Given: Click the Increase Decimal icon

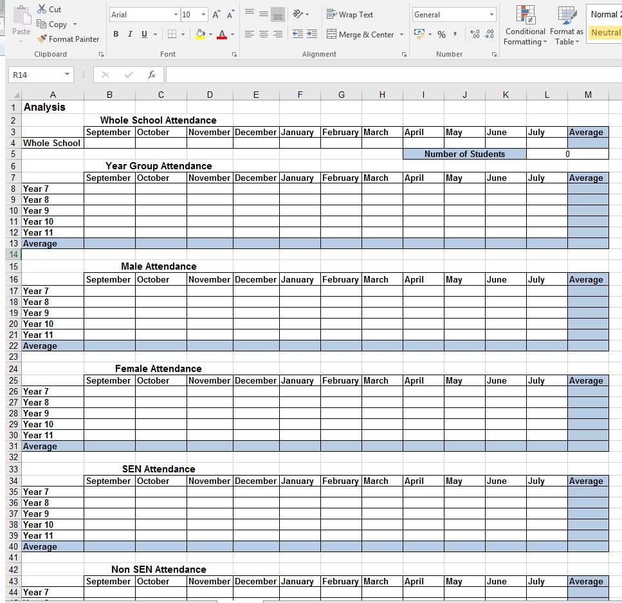Looking at the screenshot, I should 475,35.
